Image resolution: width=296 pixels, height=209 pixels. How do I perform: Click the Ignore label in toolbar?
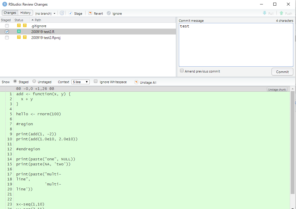pos(117,14)
